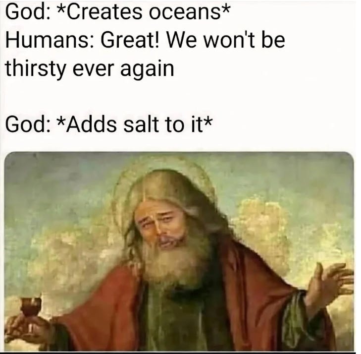Click the word "salt" in the last caption line

point(141,124)
